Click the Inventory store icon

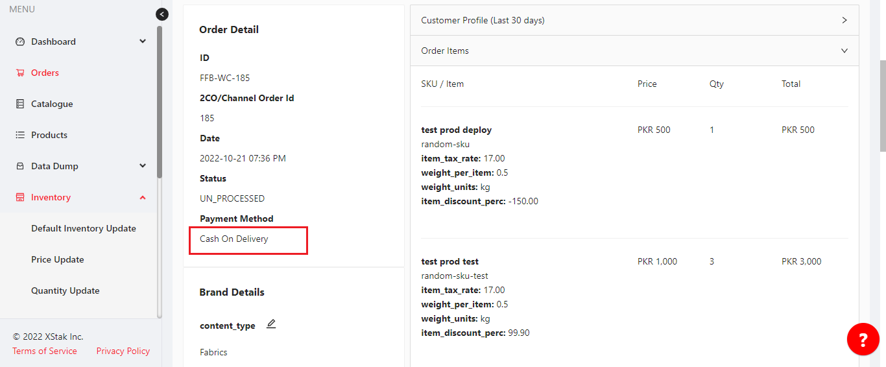[x=19, y=197]
